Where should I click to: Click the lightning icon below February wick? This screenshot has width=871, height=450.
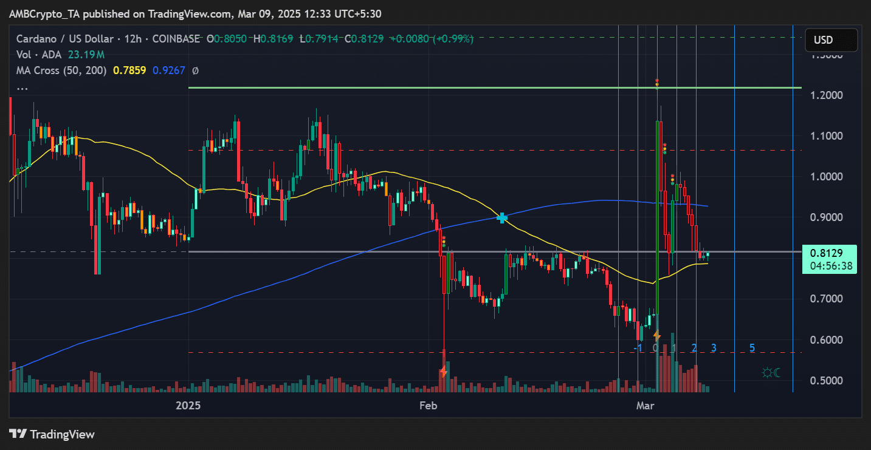444,370
